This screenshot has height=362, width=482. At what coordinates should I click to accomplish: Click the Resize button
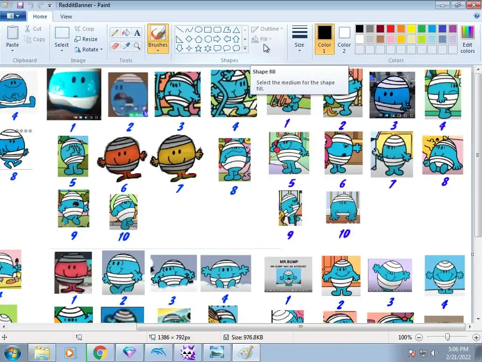pos(86,39)
